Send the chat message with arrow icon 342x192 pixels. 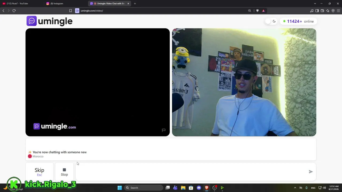[x=310, y=172]
